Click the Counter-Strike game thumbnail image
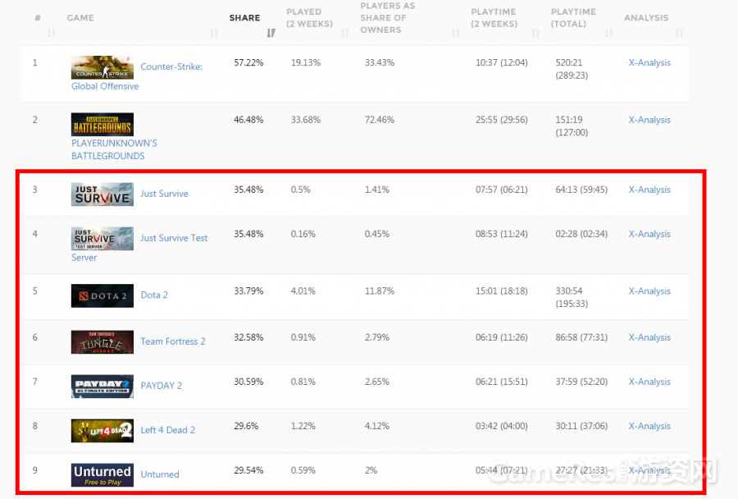 [x=102, y=68]
